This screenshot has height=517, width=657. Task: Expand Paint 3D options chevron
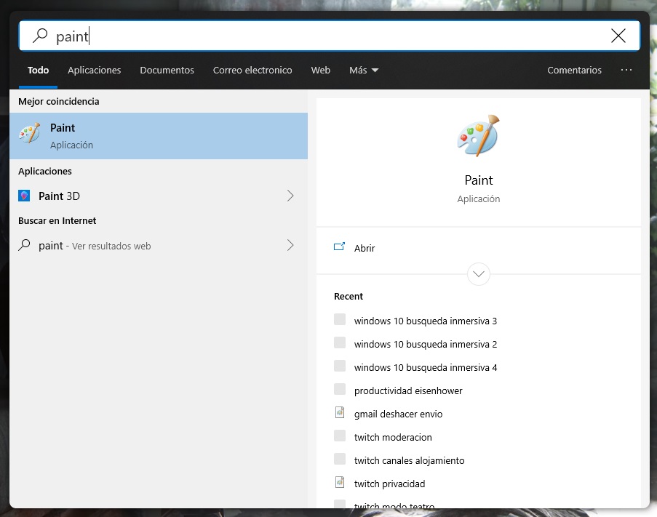click(290, 196)
